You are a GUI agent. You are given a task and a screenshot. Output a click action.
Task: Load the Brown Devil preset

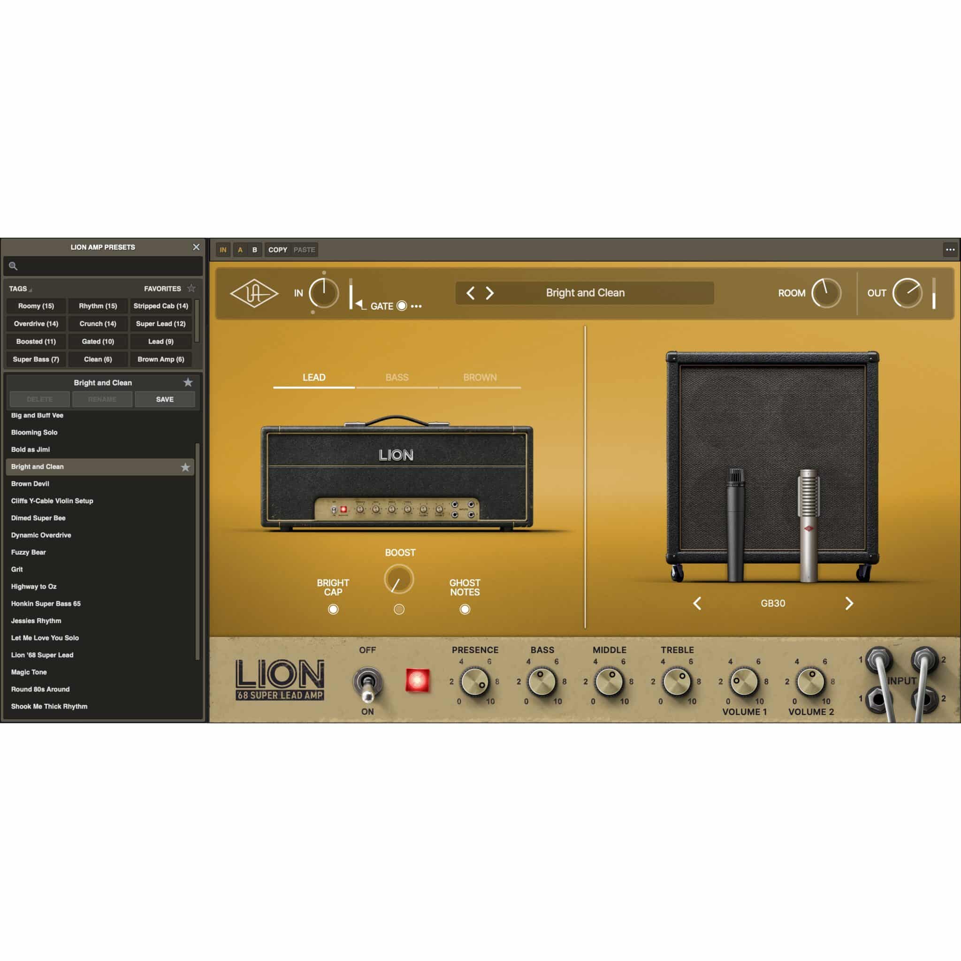99,484
